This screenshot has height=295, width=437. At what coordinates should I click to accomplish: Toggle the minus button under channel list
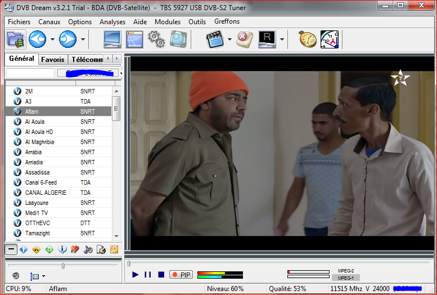point(11,249)
